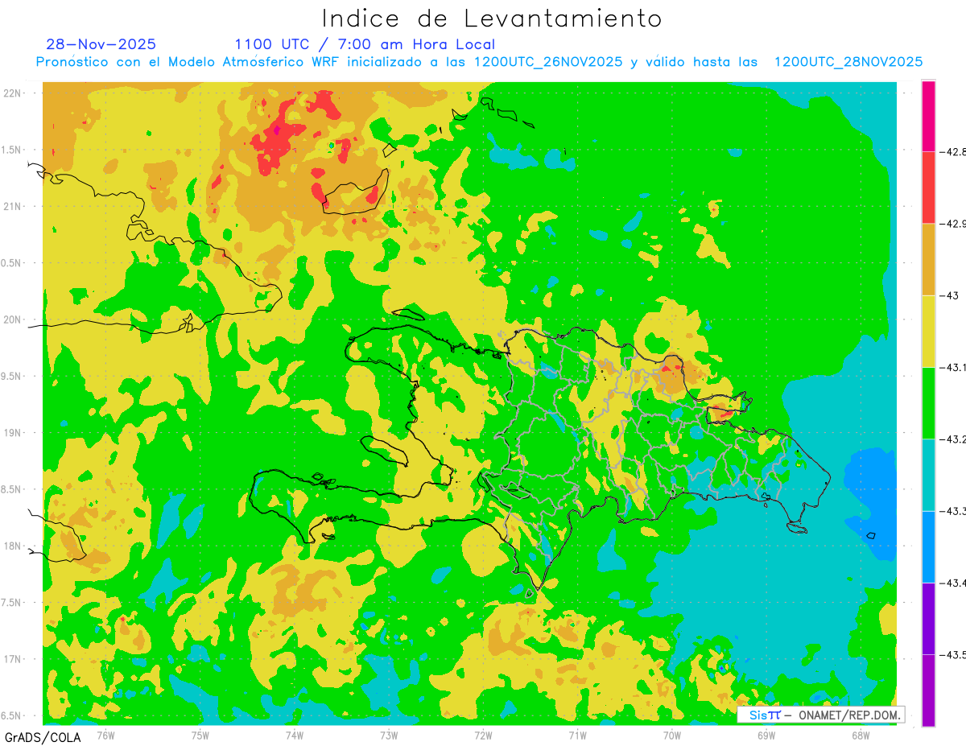Click the yellow segment of the color scale
Image resolution: width=966 pixels, height=746 pixels.
tap(928, 331)
